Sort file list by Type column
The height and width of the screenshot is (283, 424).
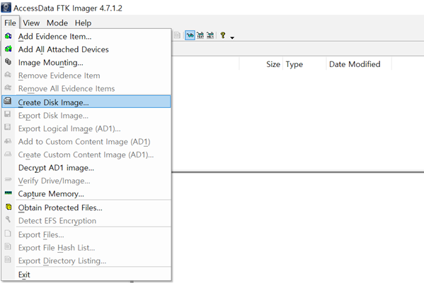coord(304,64)
